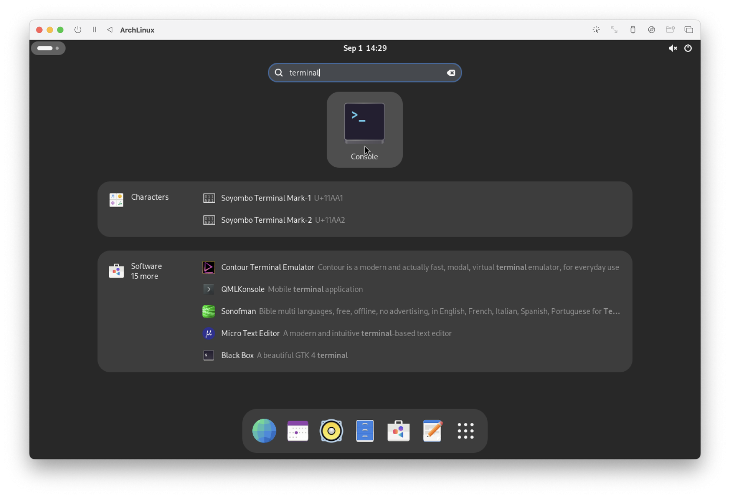Launch the Console terminal app

365,129
